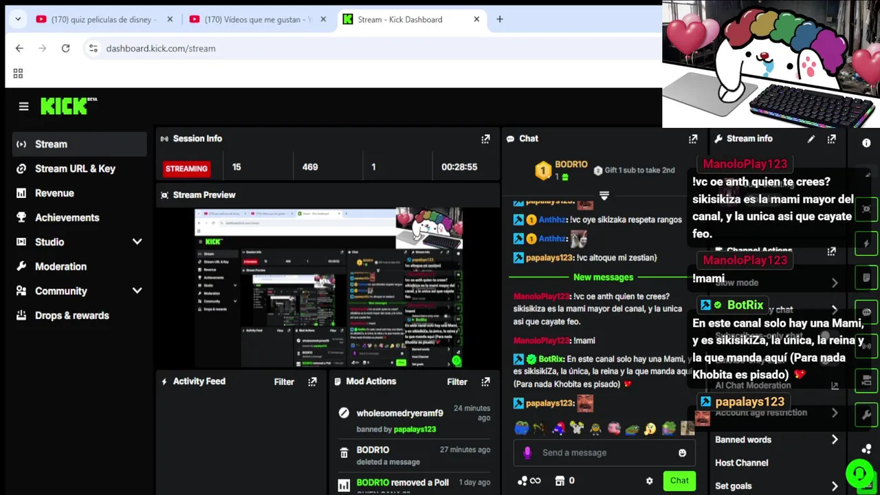The image size is (880, 495).
Task: Open Activity Feed Filter
Action: click(284, 382)
